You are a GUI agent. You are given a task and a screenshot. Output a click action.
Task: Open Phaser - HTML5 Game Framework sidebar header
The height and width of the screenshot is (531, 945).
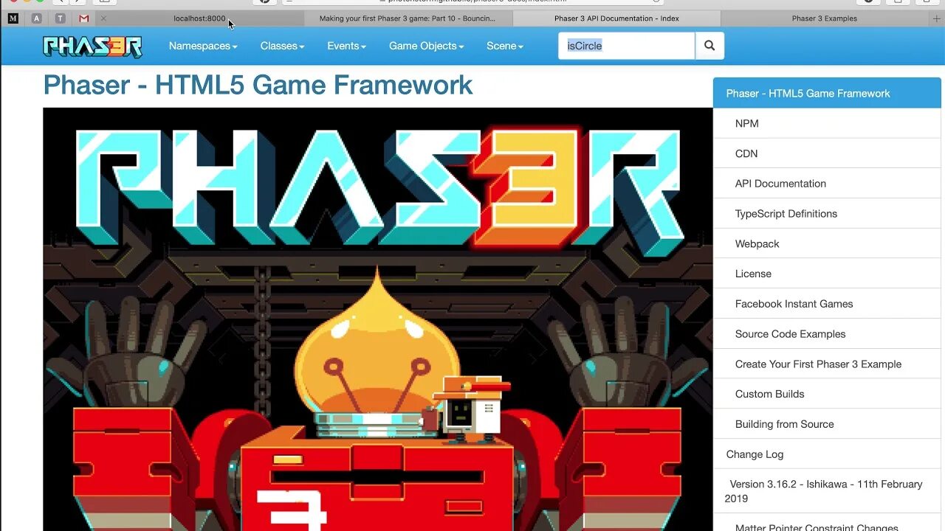827,93
